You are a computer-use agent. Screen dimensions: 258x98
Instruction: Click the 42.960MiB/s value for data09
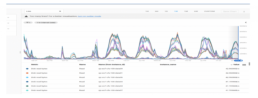click(232, 69)
